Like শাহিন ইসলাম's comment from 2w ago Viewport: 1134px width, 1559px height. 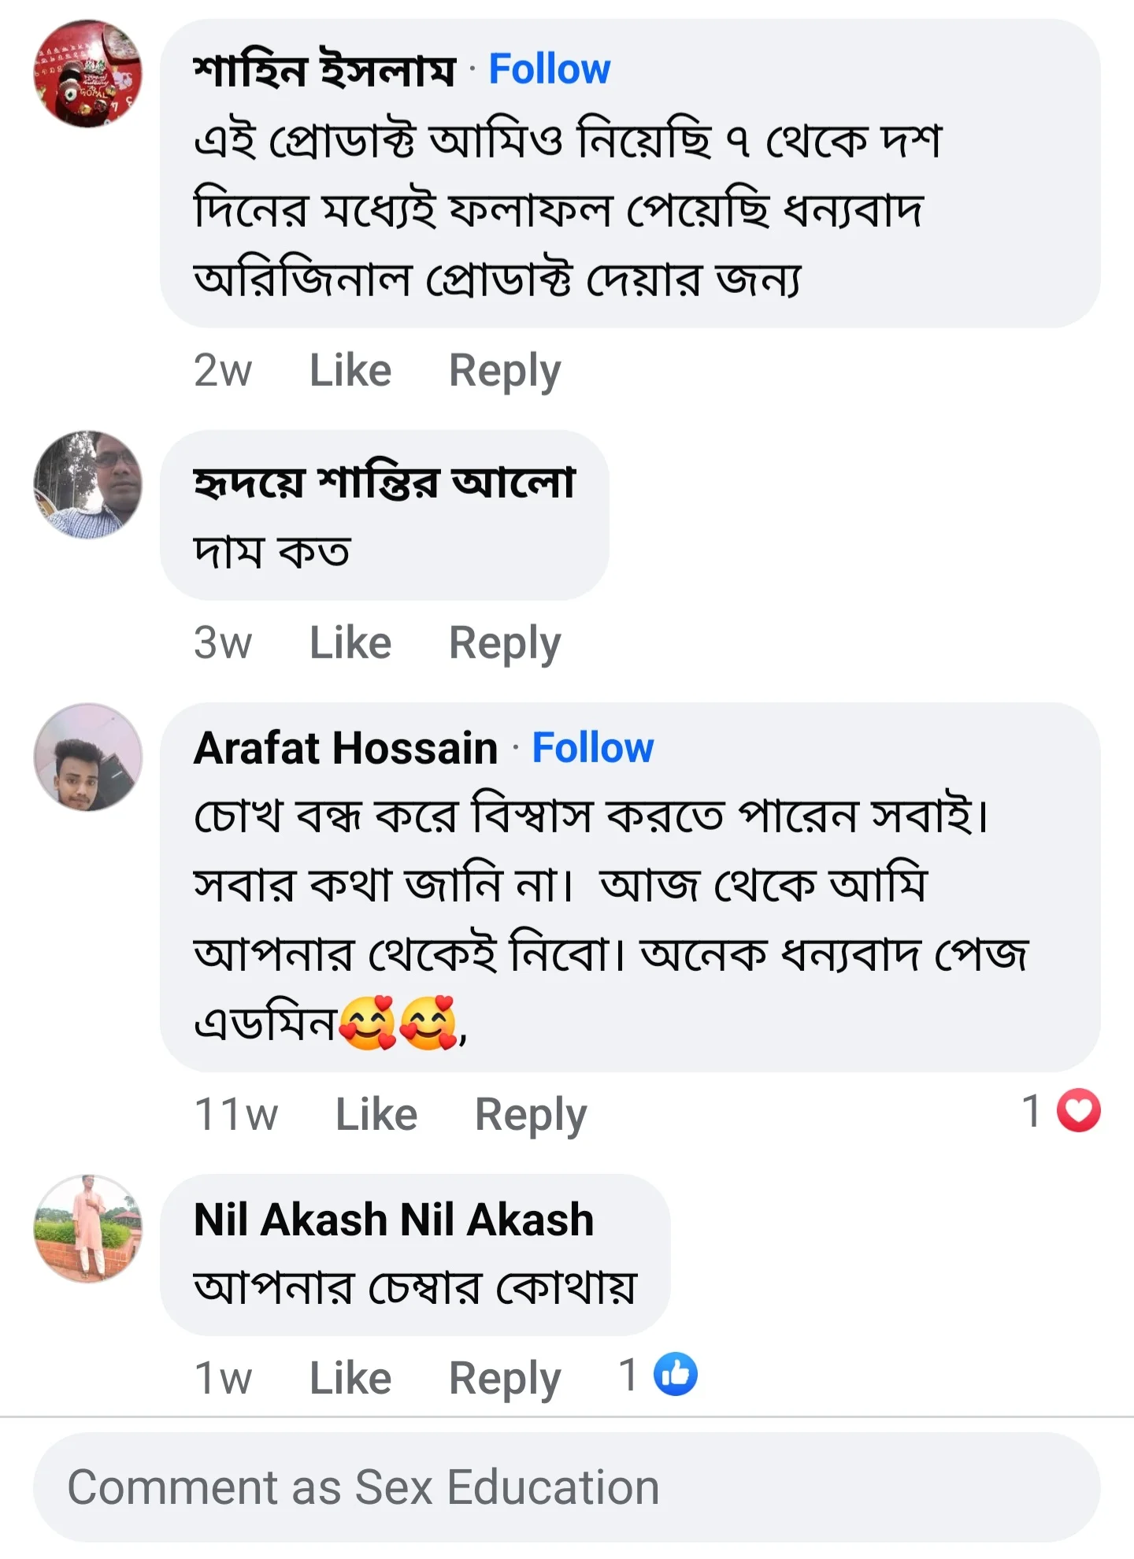click(x=350, y=370)
